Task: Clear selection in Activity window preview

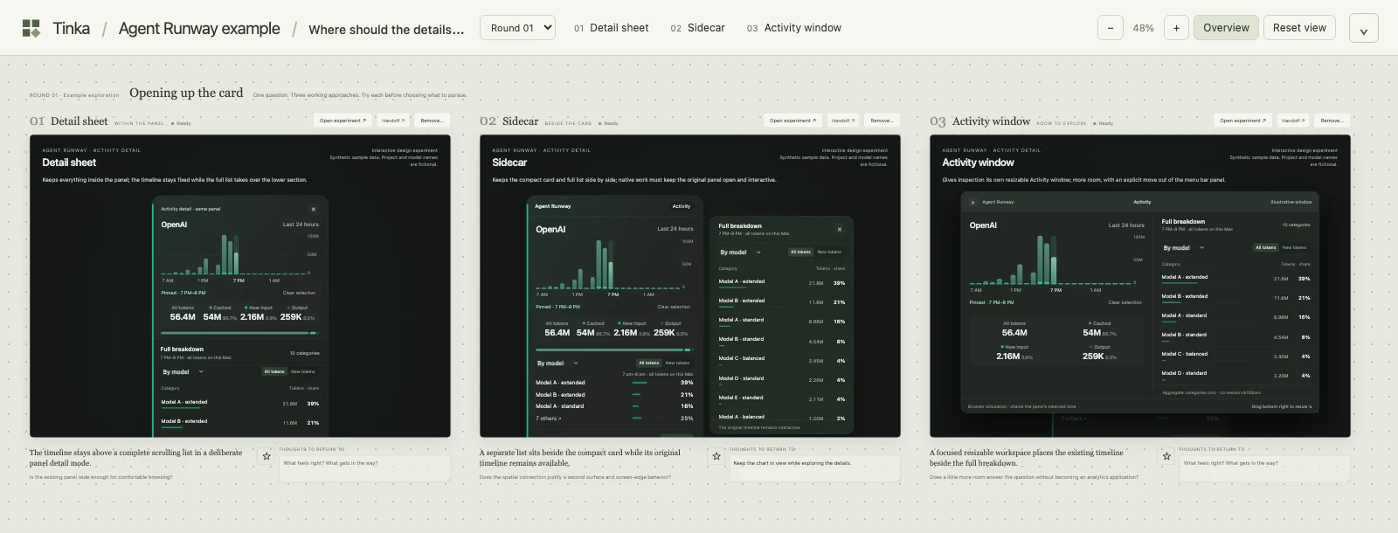Action: point(1125,302)
